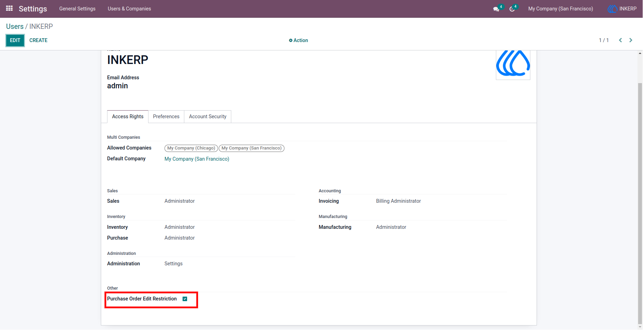This screenshot has width=643, height=330.
Task: Select the Access Rights tab
Action: pyautogui.click(x=128, y=116)
